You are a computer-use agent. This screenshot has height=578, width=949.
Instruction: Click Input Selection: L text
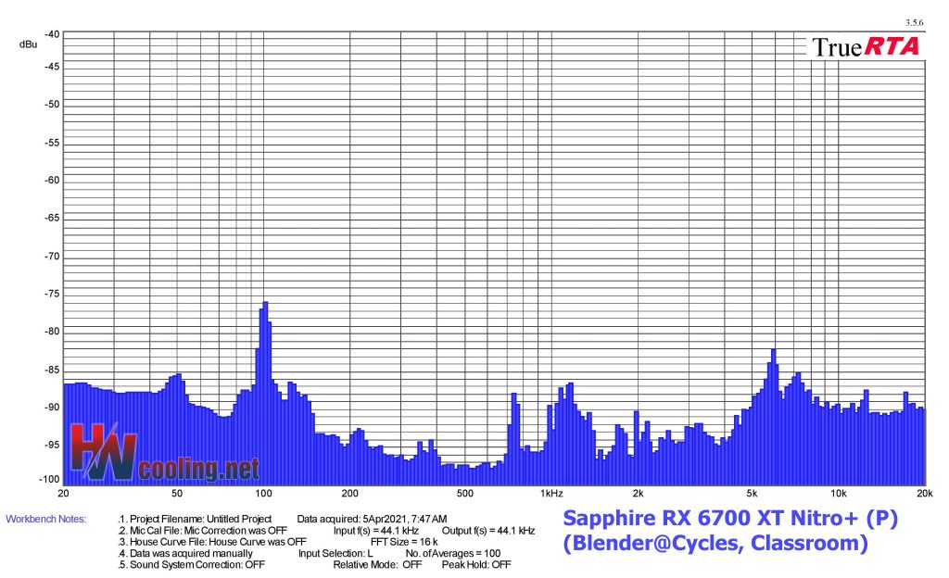click(x=335, y=553)
